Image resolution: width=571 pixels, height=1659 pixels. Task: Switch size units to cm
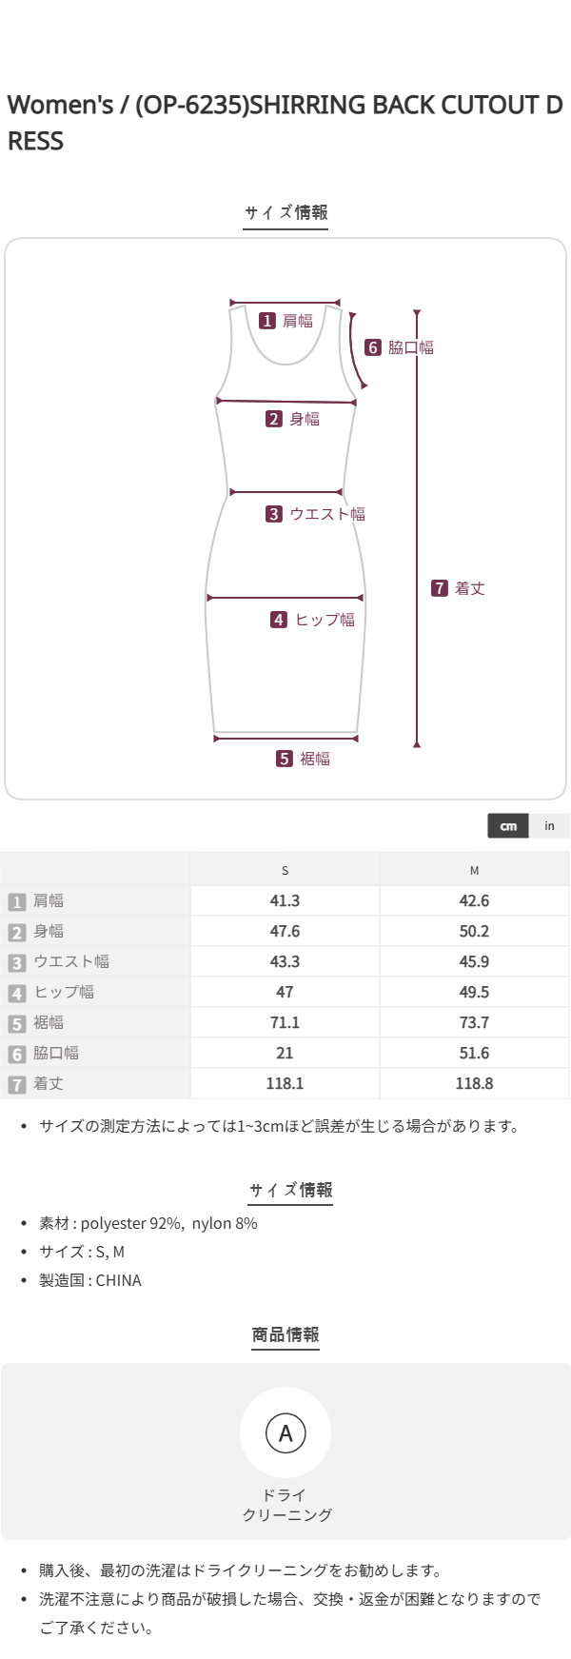pos(508,826)
